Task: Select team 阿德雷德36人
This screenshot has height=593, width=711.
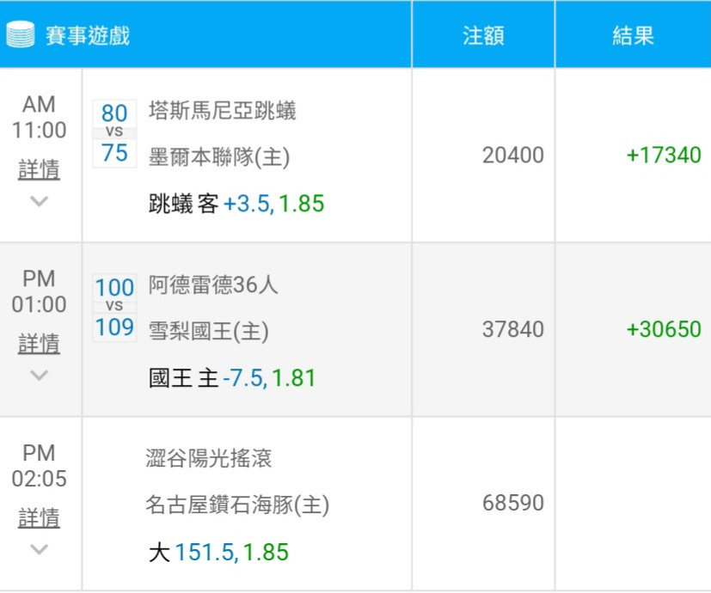Action: [213, 285]
